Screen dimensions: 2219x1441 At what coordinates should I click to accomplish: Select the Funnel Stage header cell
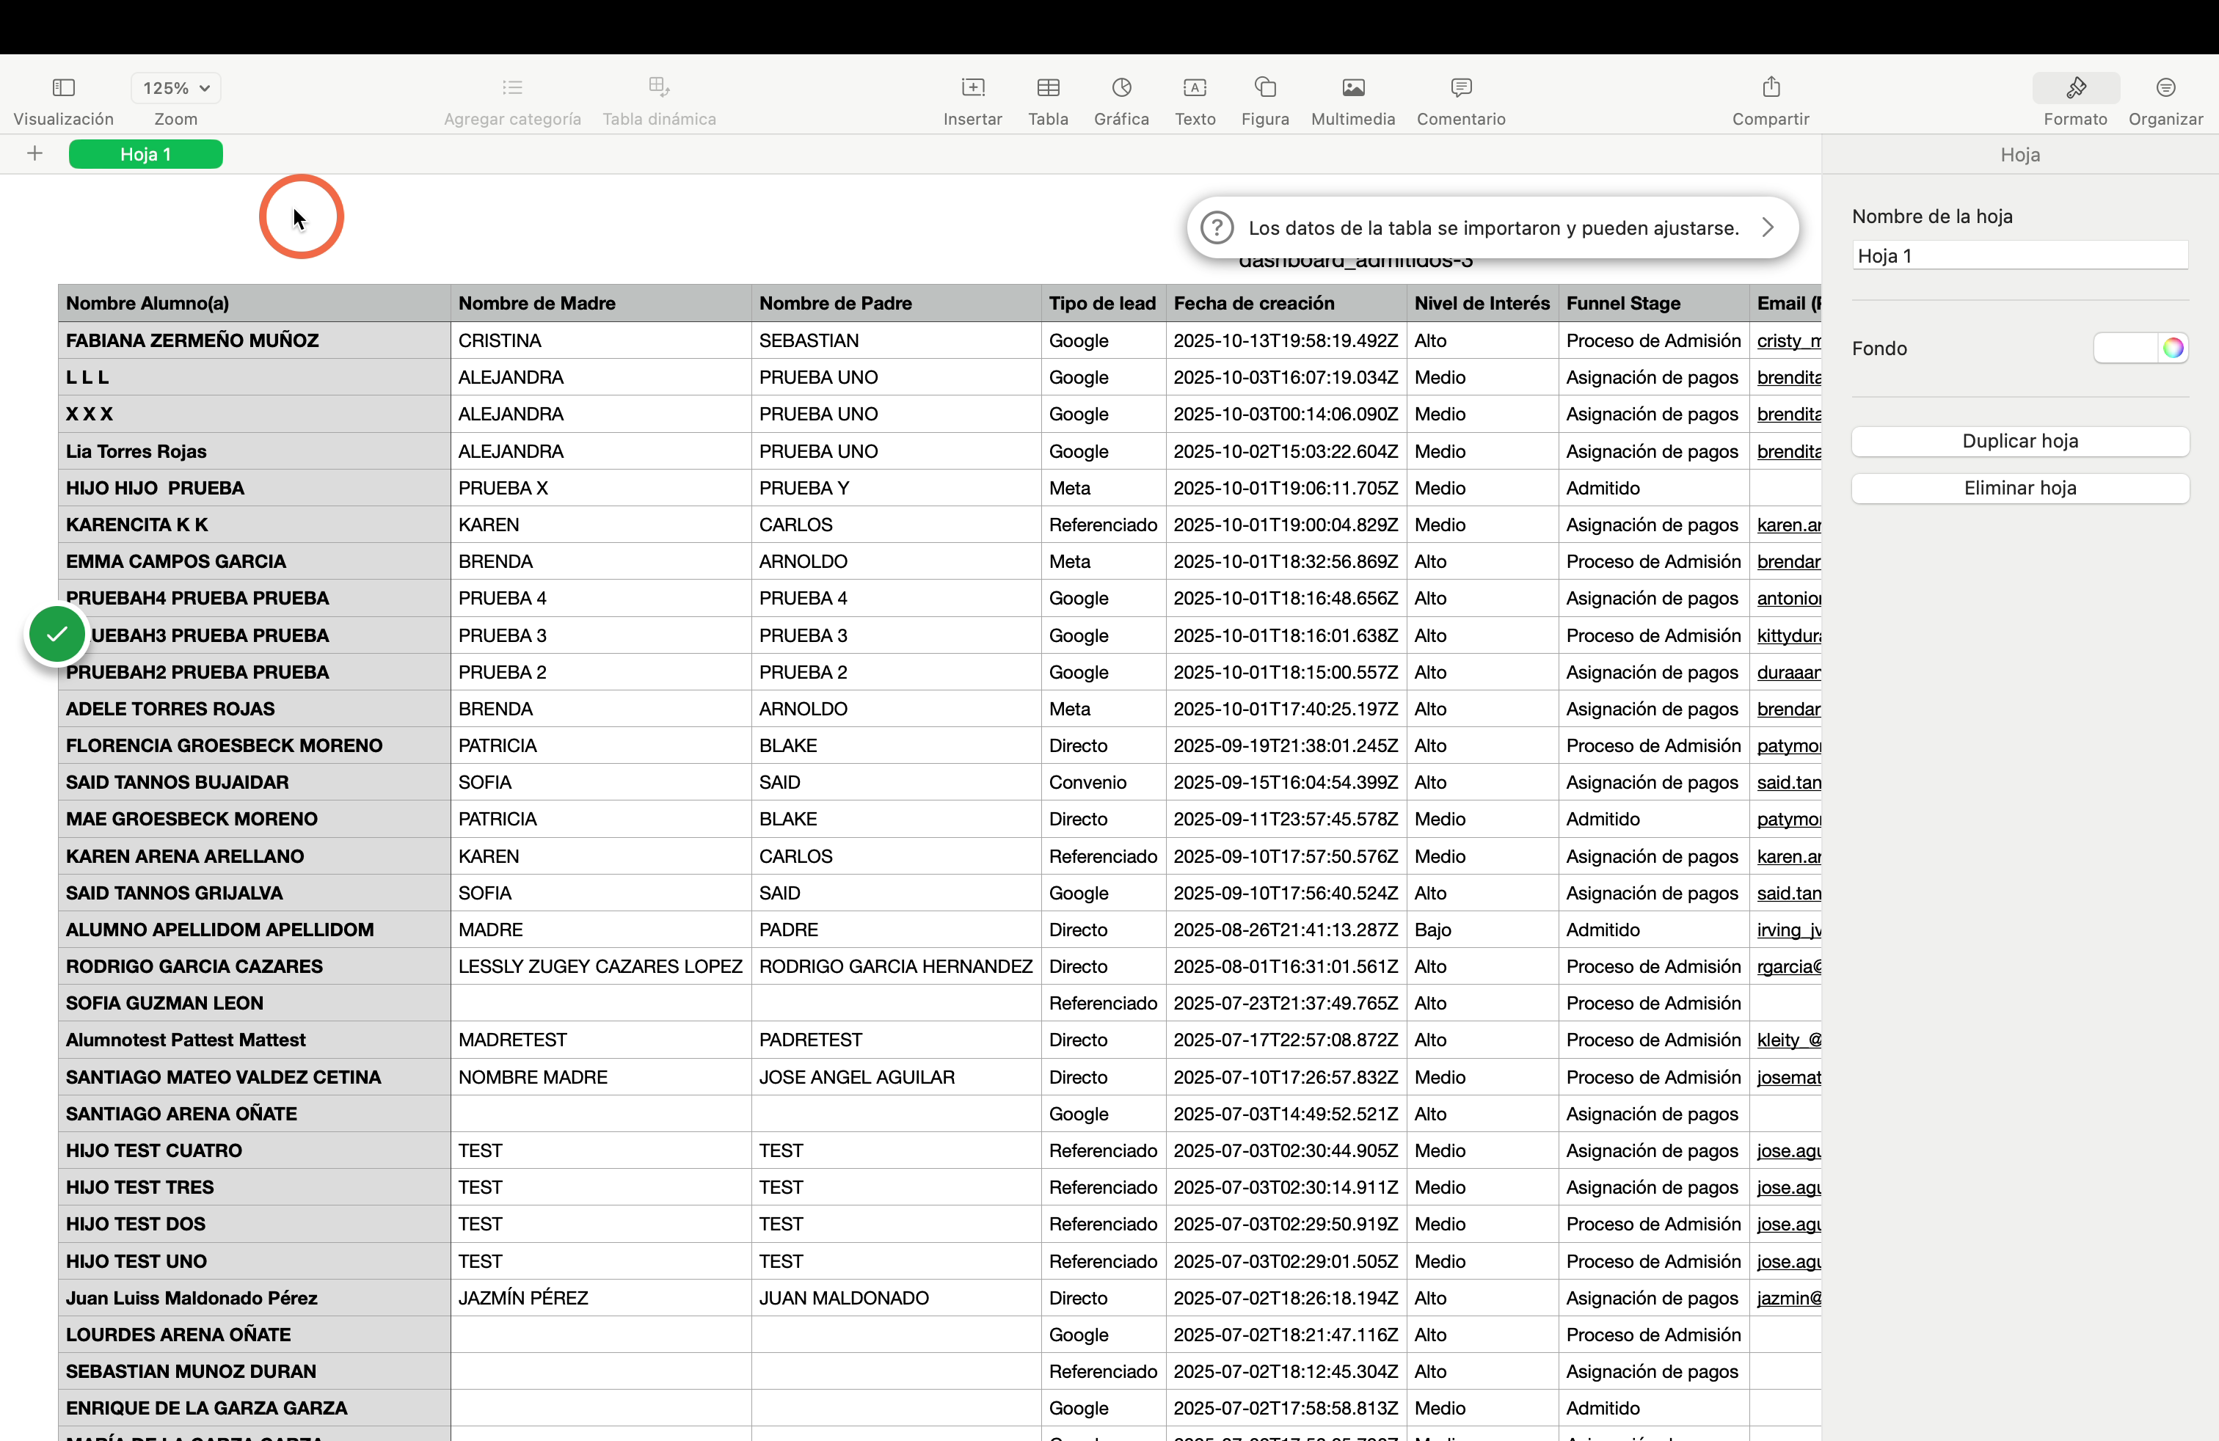coord(1654,303)
